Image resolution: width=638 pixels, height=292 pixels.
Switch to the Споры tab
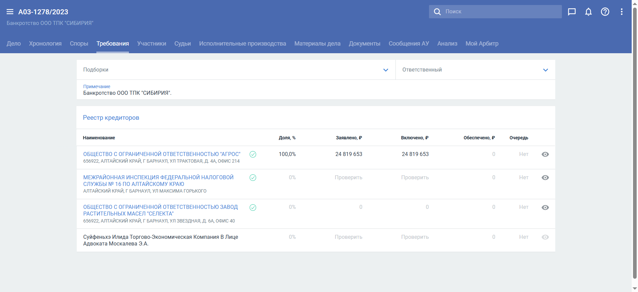point(79,44)
